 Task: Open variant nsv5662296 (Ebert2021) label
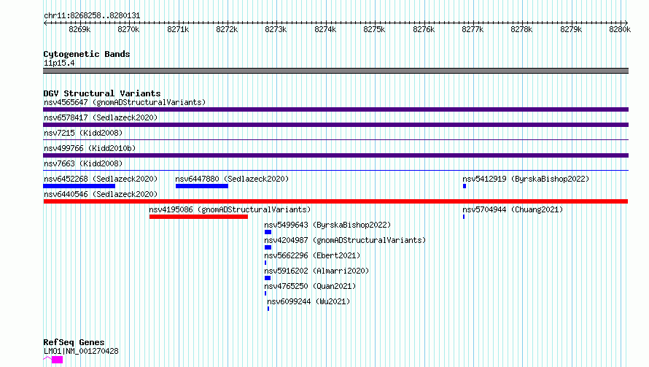pyautogui.click(x=312, y=255)
